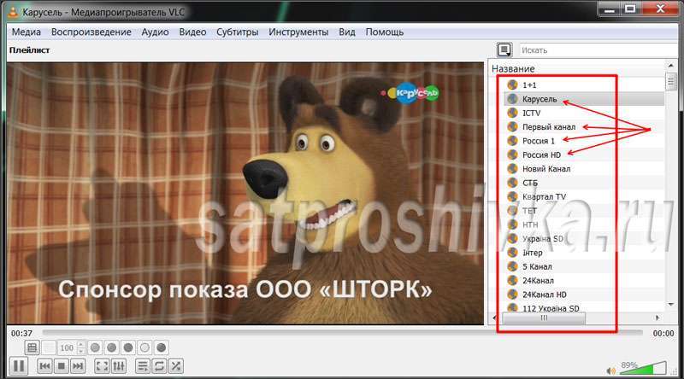Pause playback with the pause button

tap(19, 365)
